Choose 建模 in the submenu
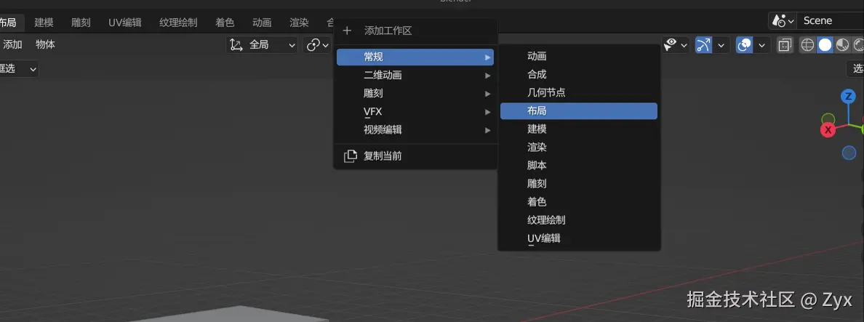Screen dimensions: 864x322 [579, 129]
